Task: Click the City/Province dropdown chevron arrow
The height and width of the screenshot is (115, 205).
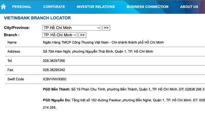Action: point(99,28)
